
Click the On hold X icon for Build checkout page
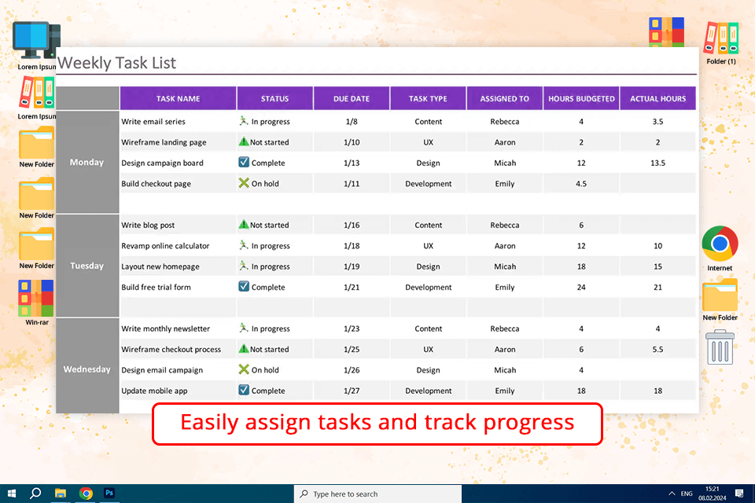click(x=244, y=183)
